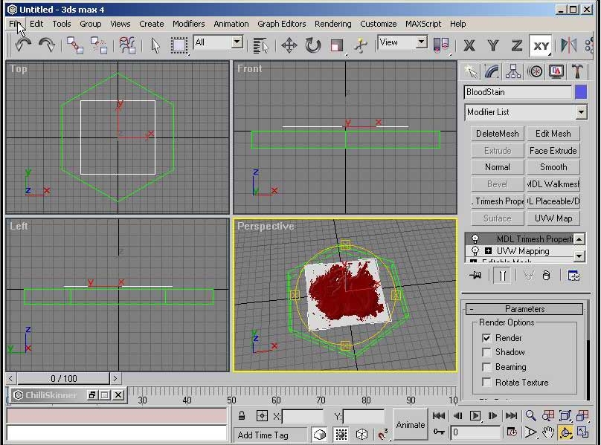Expand the UVW Mapping modifier entry
The height and width of the screenshot is (445, 601).
coord(488,251)
